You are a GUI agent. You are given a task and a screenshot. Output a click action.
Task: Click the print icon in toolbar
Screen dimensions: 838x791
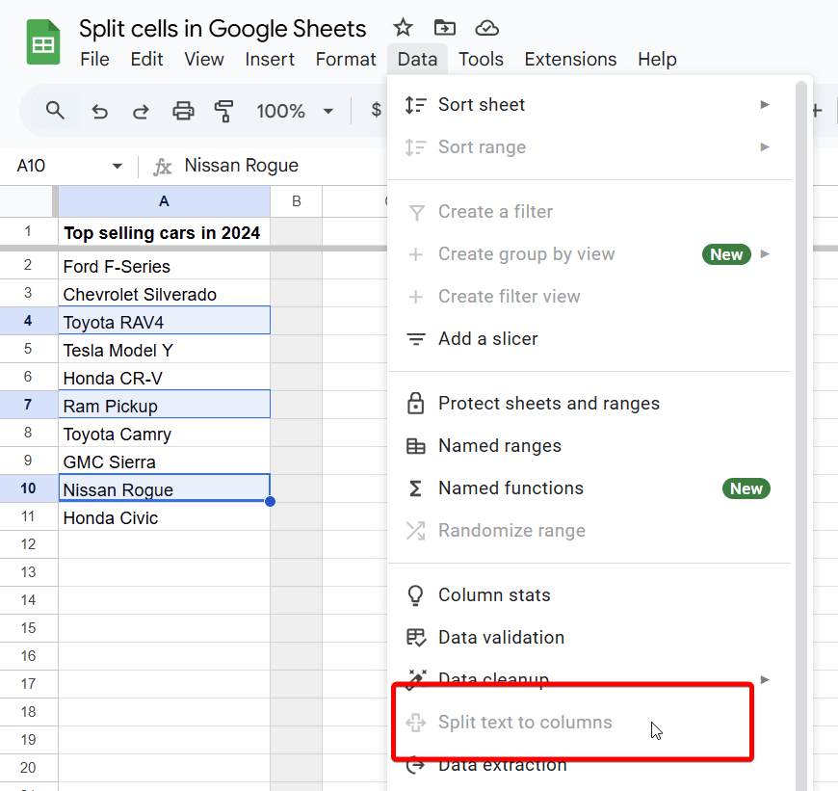coord(183,111)
